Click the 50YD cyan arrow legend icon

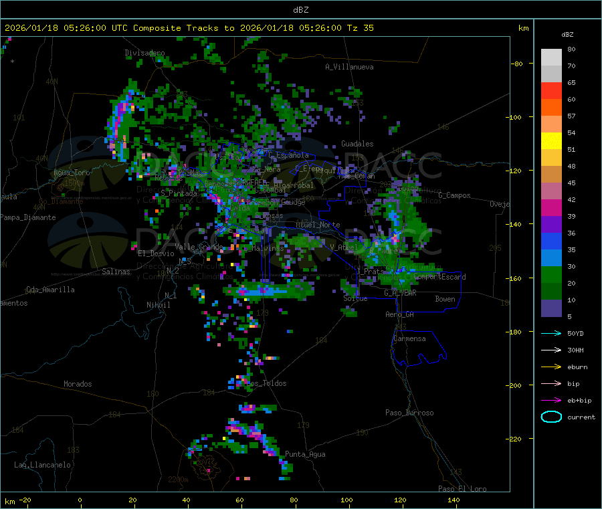point(551,333)
